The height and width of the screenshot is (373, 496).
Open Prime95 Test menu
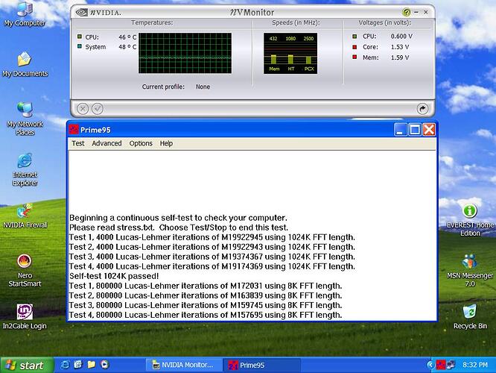[x=77, y=143]
